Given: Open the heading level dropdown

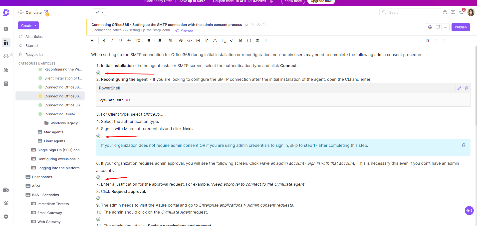Looking at the screenshot, I should coord(93,41).
